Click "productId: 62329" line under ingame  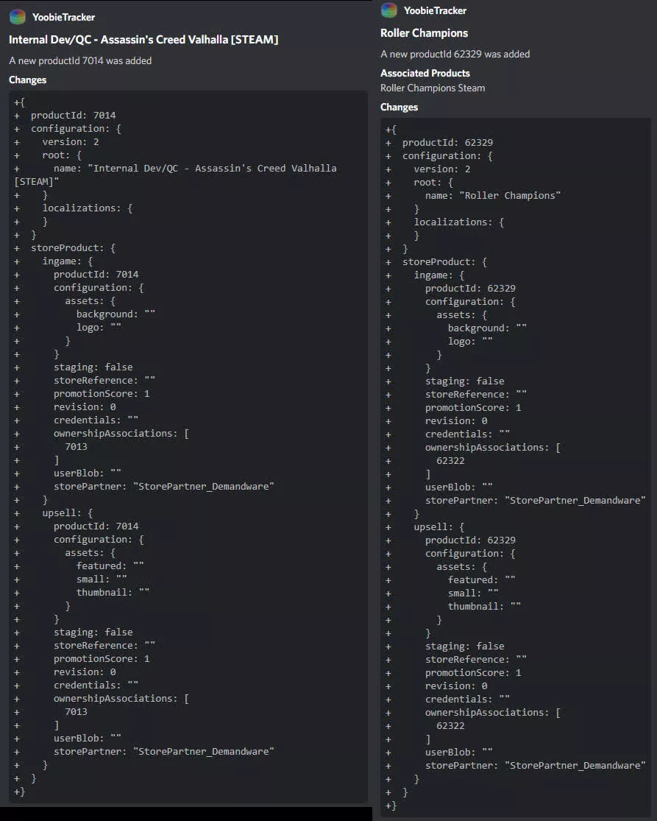(470, 289)
